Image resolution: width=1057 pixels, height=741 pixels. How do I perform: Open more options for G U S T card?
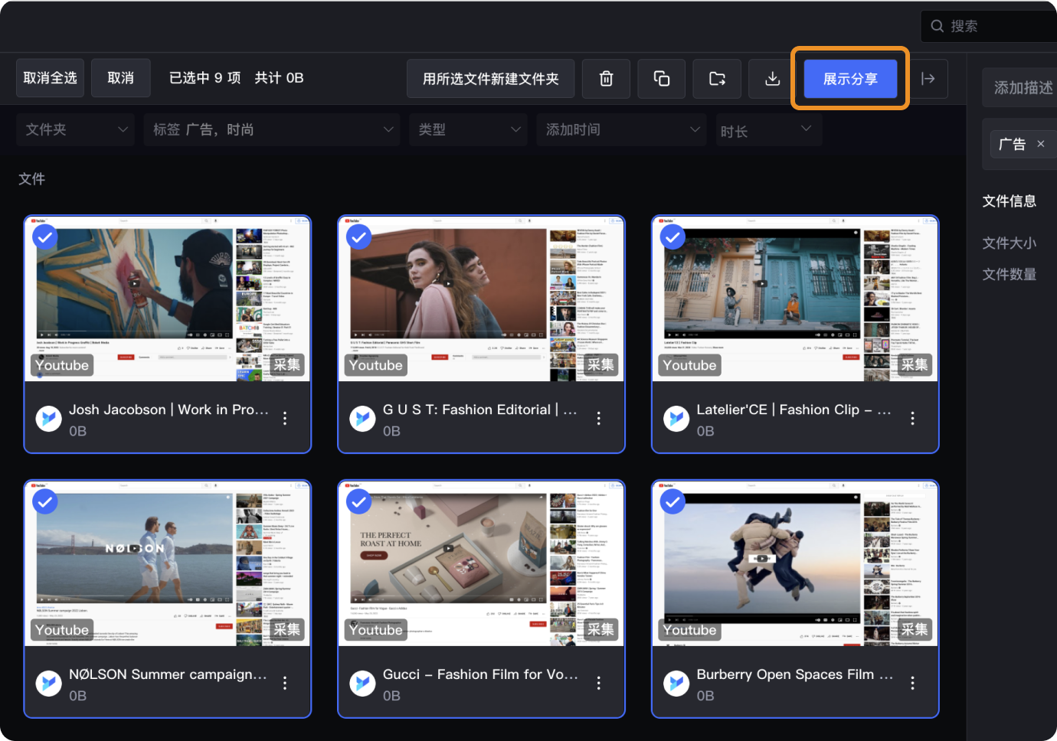tap(599, 419)
